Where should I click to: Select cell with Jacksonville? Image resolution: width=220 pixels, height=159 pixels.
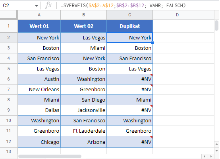pos(84,110)
